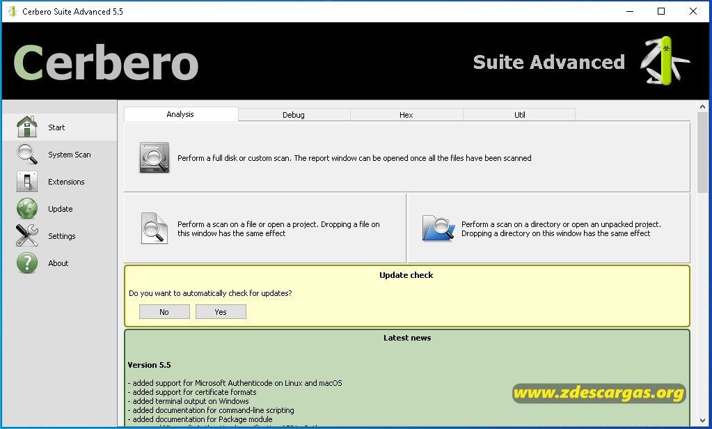Switch to the Analysis tab

click(180, 114)
